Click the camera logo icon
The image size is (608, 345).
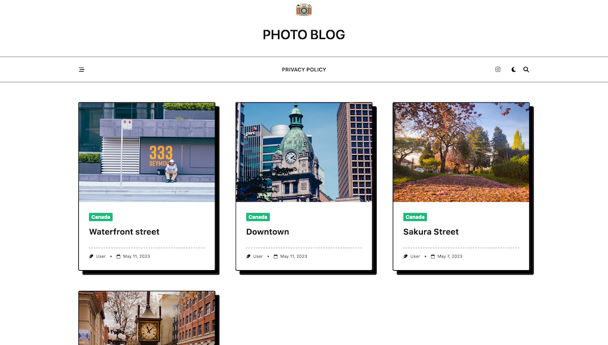click(x=304, y=10)
